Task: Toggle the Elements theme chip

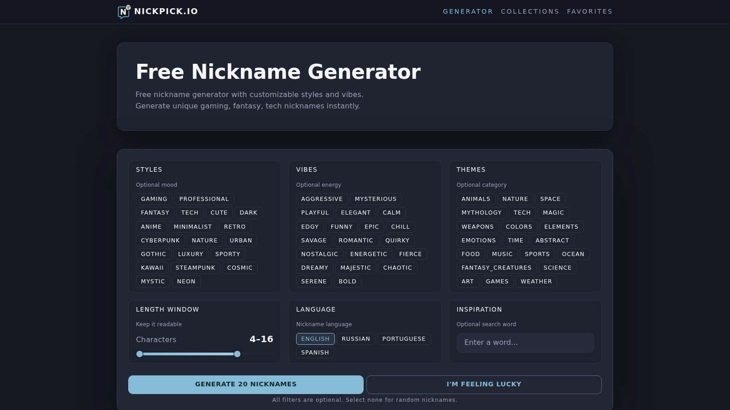Action: click(x=561, y=227)
